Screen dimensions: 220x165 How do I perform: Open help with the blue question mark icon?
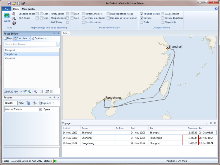pyautogui.click(x=216, y=9)
